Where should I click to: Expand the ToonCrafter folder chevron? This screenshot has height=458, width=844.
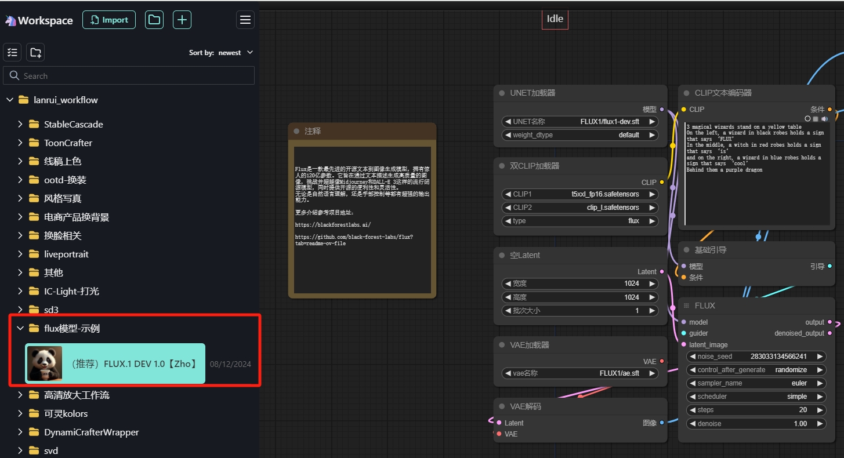tap(20, 143)
